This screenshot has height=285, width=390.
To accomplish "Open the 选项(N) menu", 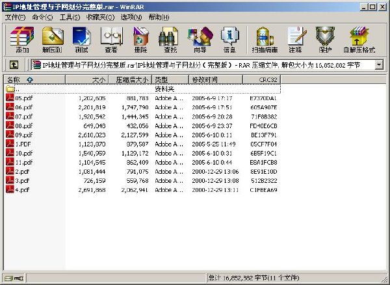I will click(131, 17).
